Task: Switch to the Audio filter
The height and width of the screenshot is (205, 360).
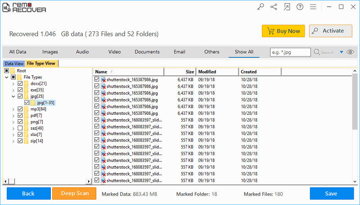Action: point(82,52)
